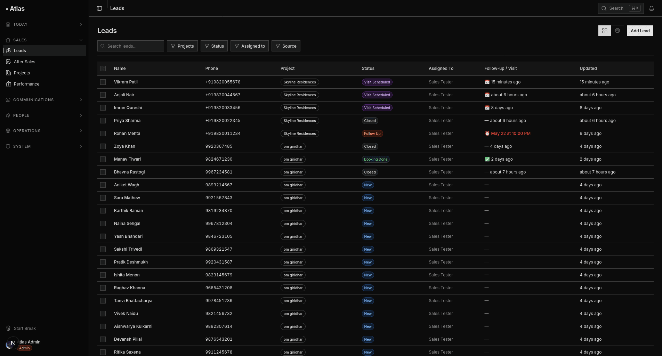The image size is (662, 356).
Task: Click the Sales section icon
Action: [8, 40]
